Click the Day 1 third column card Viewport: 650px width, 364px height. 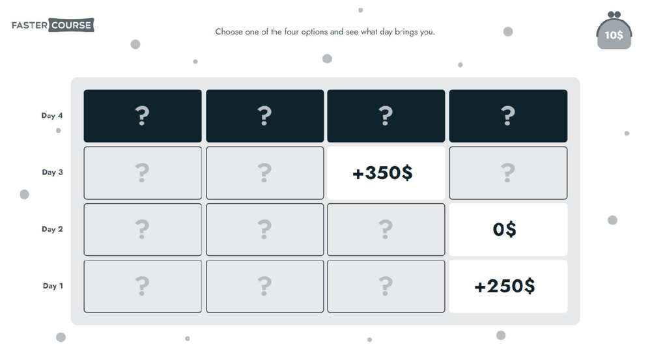pyautogui.click(x=386, y=286)
